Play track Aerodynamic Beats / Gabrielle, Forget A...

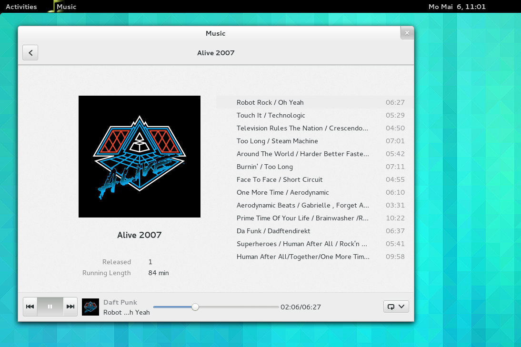pyautogui.click(x=315, y=205)
